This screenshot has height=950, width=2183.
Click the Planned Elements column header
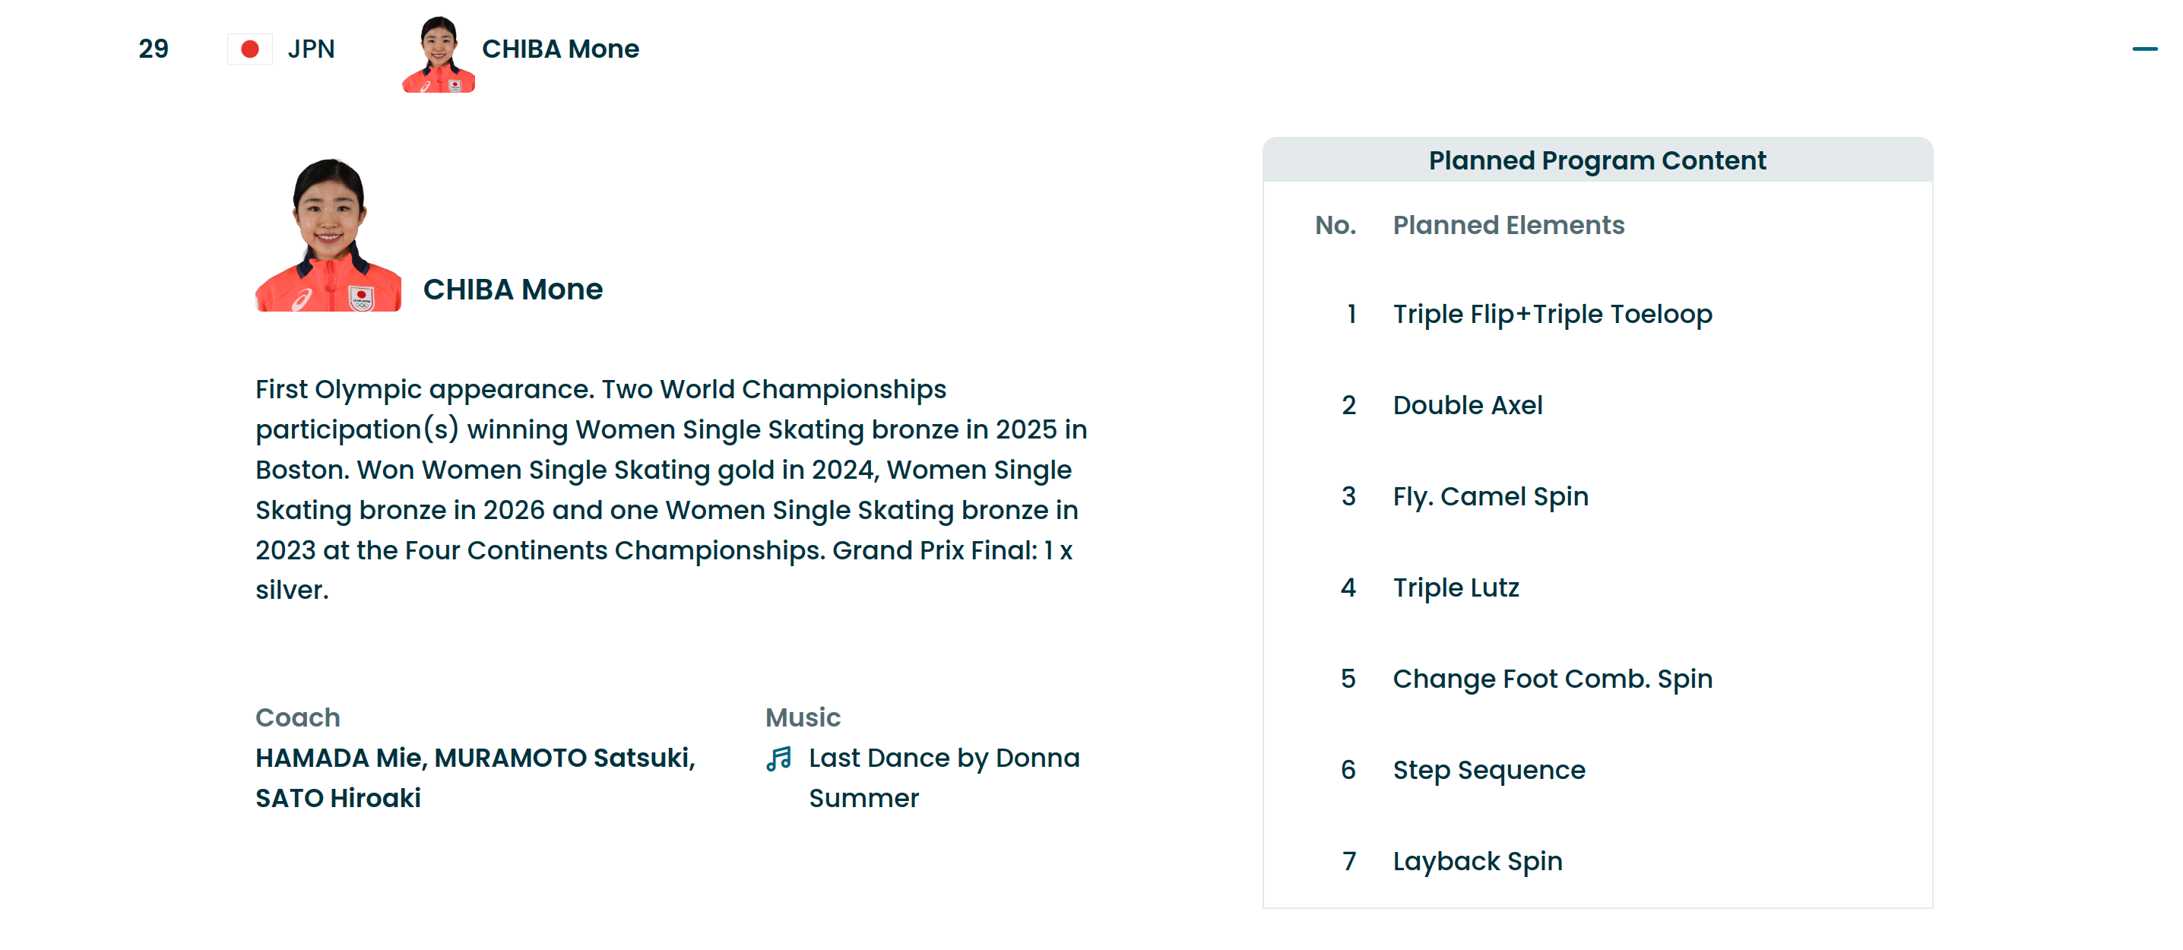coord(1509,226)
